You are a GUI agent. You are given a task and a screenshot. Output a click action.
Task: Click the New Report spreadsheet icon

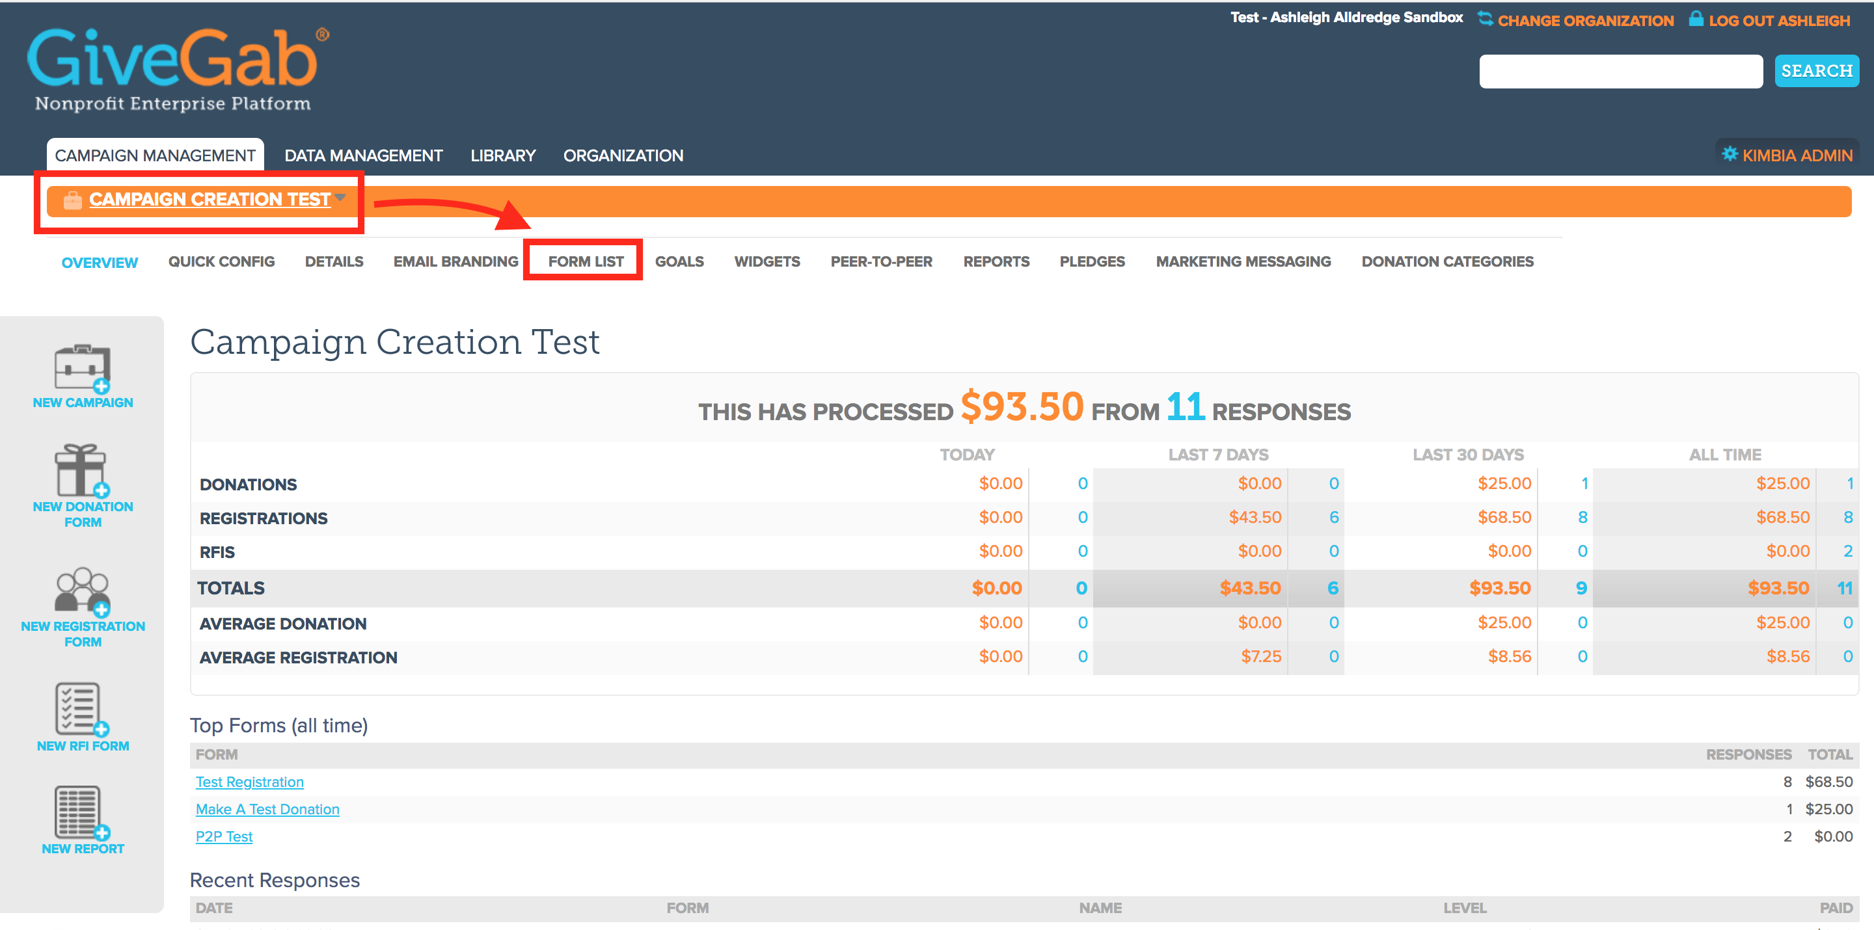[82, 813]
